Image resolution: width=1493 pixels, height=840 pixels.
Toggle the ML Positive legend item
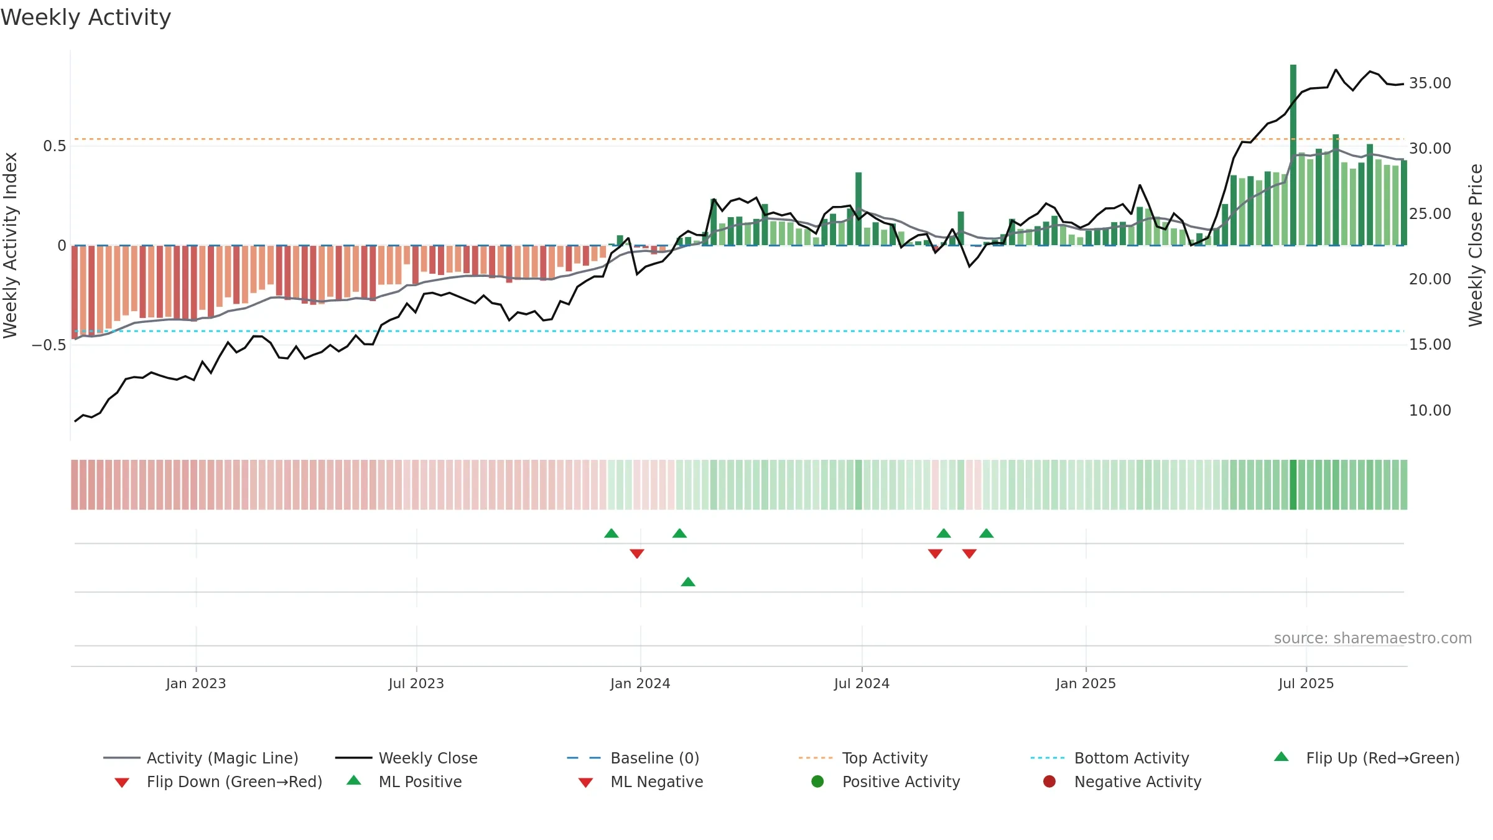[x=404, y=782]
